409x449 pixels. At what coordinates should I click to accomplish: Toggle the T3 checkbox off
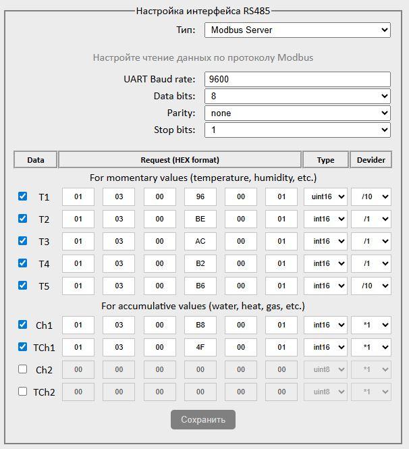23,241
